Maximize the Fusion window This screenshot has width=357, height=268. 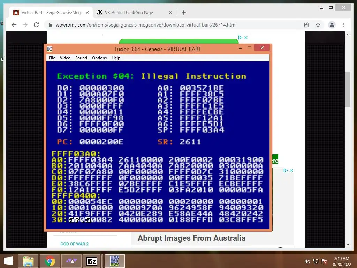click(x=250, y=47)
